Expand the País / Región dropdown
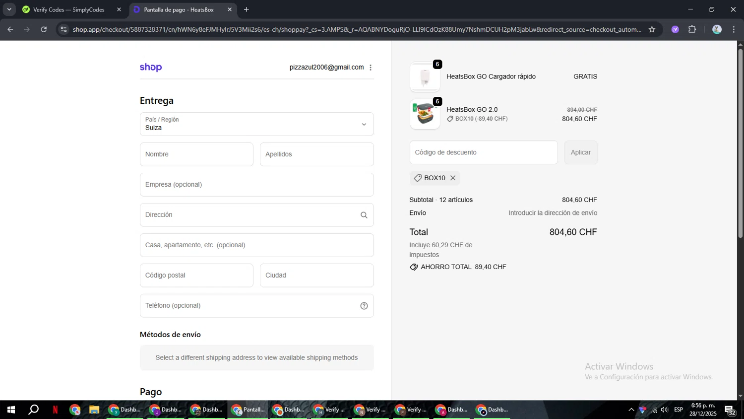The width and height of the screenshot is (744, 419). coord(256,124)
